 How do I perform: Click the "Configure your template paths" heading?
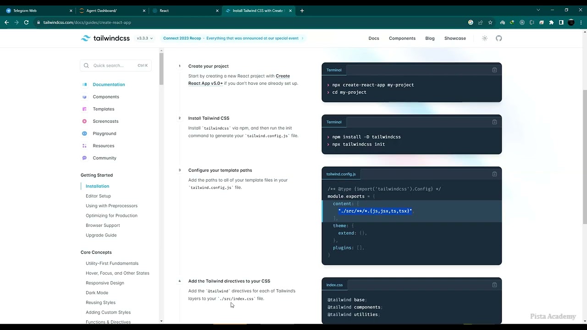(220, 170)
